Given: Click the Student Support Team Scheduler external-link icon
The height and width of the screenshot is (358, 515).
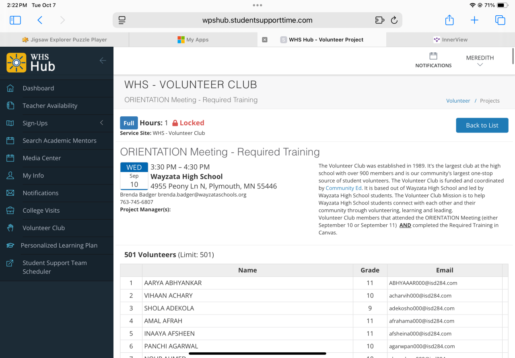Looking at the screenshot, I should [x=10, y=263].
